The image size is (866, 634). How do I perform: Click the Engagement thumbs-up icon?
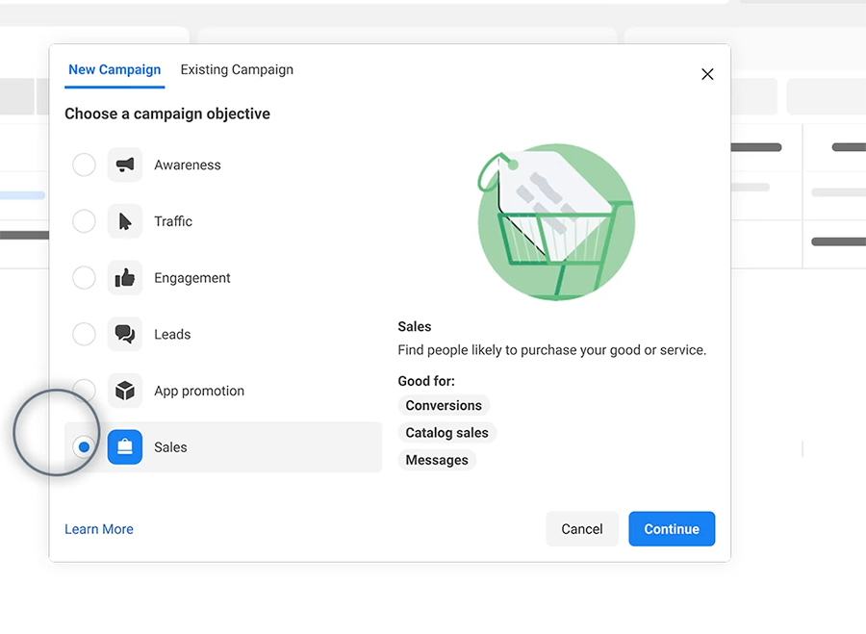(x=125, y=278)
